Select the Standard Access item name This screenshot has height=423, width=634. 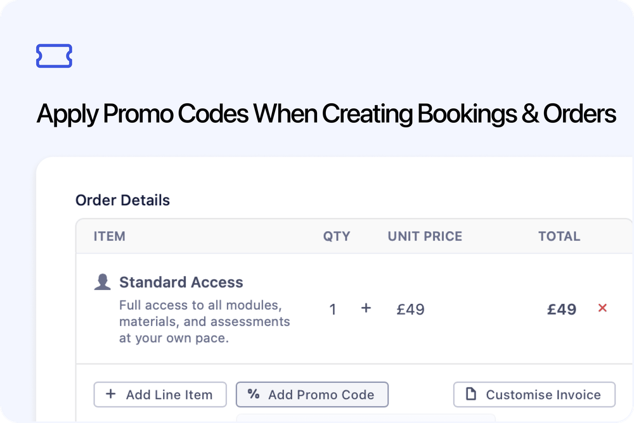pyautogui.click(x=181, y=282)
